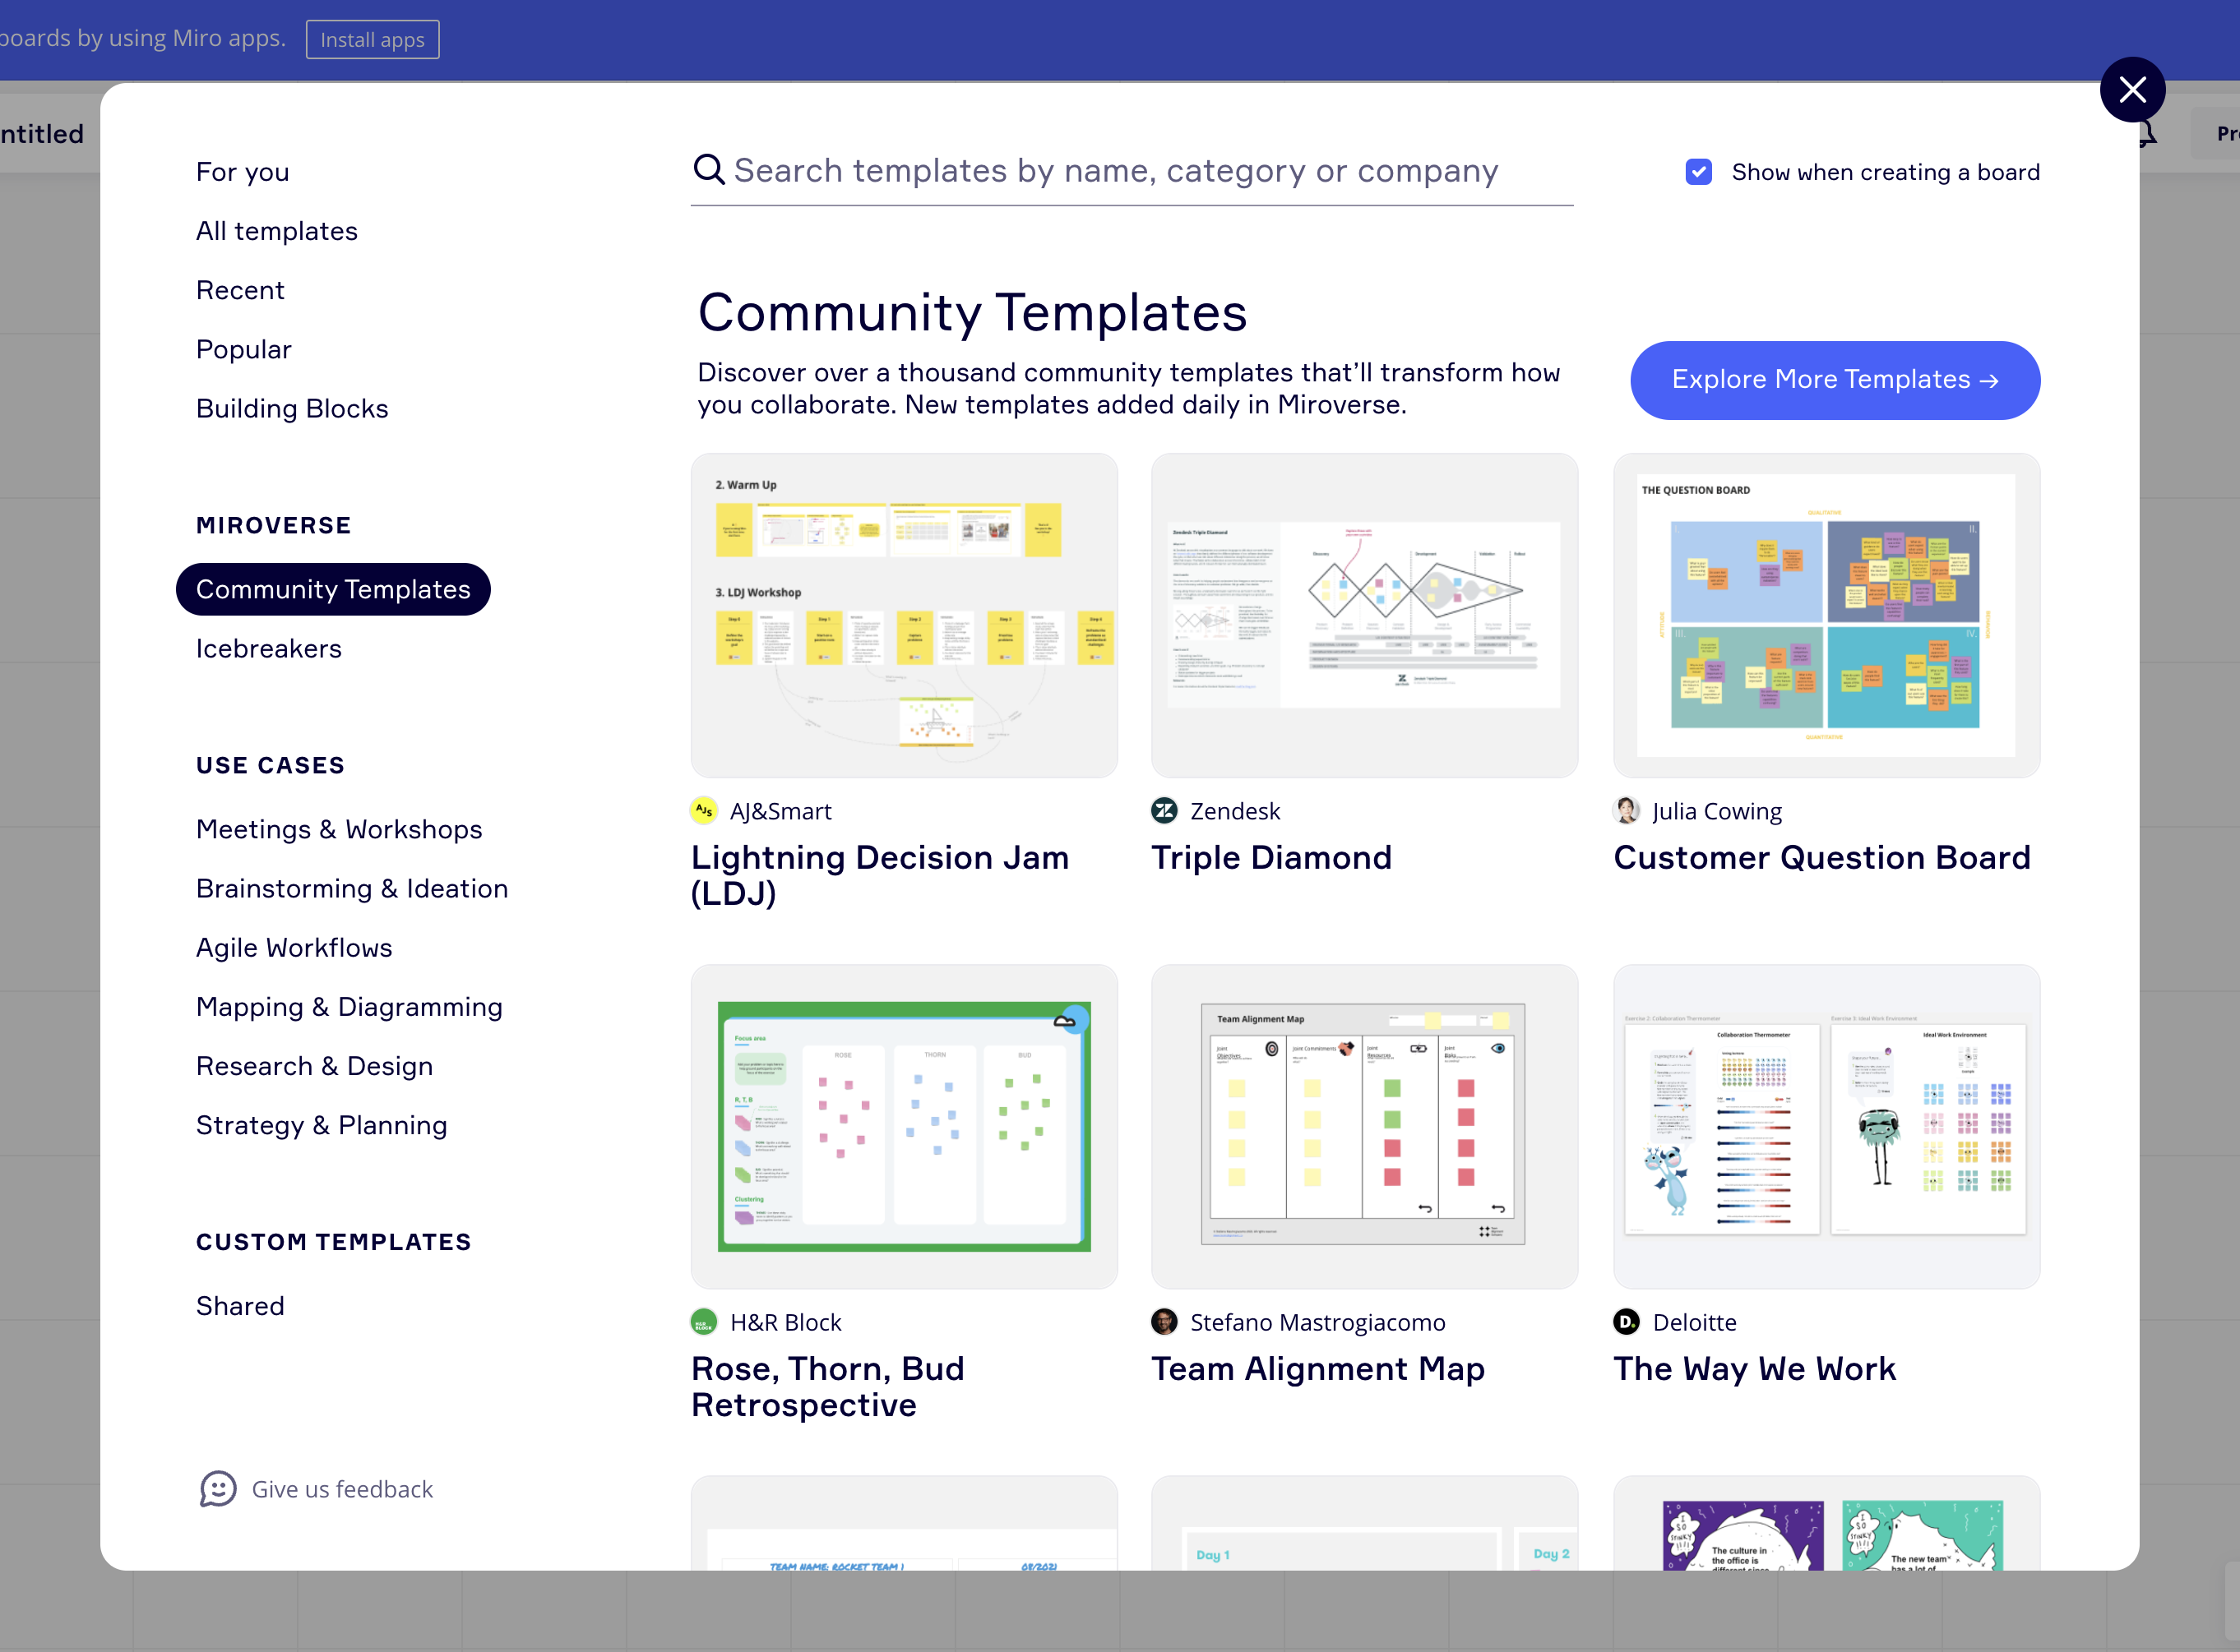Click the Zendesk logo icon
This screenshot has width=2240, height=1652.
pyautogui.click(x=1164, y=811)
